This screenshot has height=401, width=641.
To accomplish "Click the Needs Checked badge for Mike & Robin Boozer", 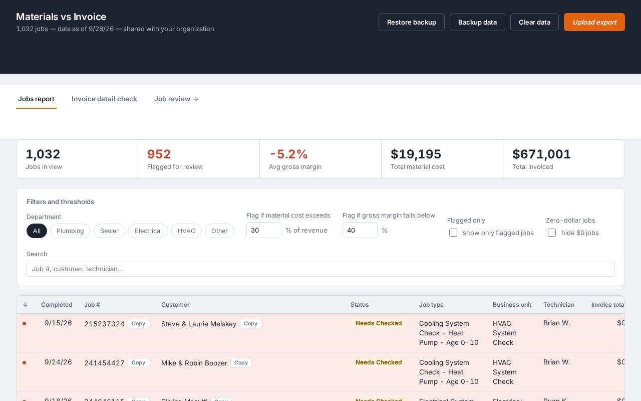I will click(379, 362).
